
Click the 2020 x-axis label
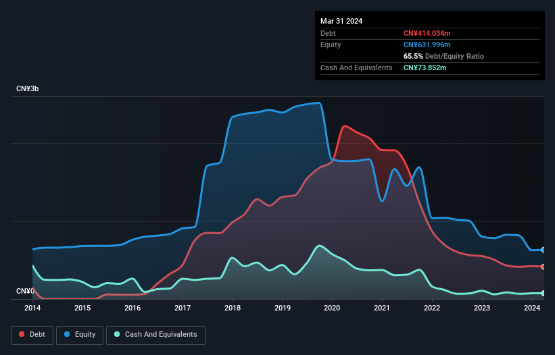332,308
